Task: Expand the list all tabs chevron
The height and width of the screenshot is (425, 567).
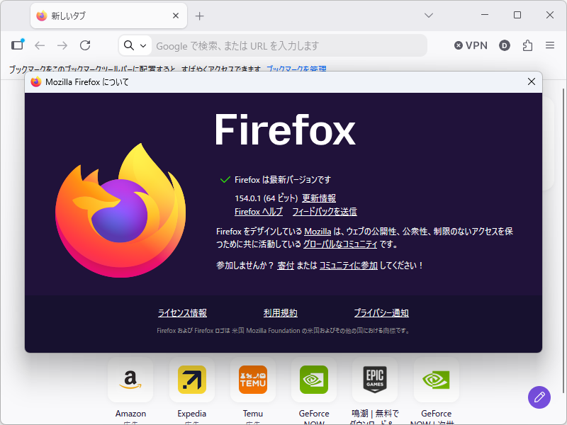Action: 429,15
